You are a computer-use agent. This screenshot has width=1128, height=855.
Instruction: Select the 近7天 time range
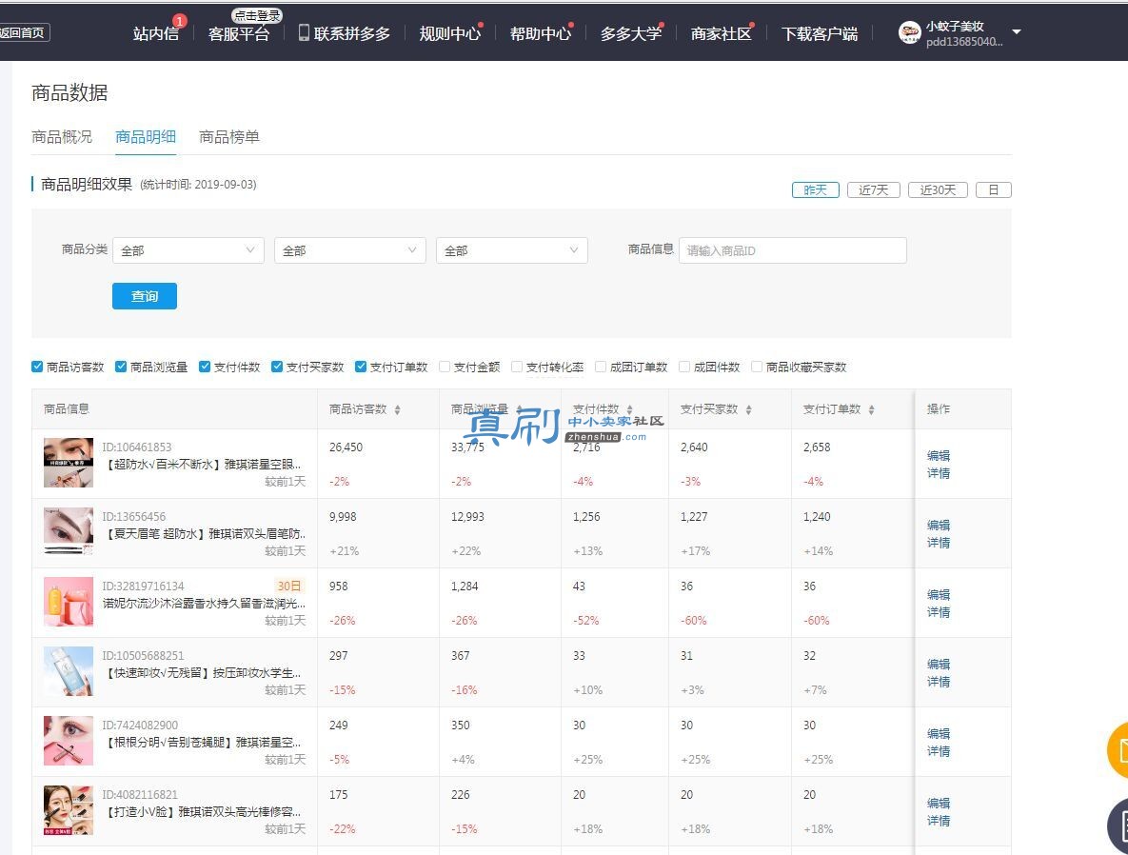click(873, 190)
